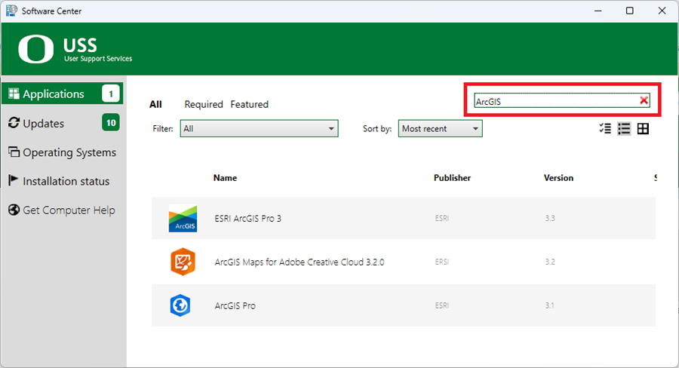Image resolution: width=679 pixels, height=368 pixels.
Task: Close the Software Center window
Action: coord(662,11)
